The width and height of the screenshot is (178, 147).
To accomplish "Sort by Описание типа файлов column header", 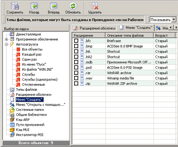I will (129, 35).
